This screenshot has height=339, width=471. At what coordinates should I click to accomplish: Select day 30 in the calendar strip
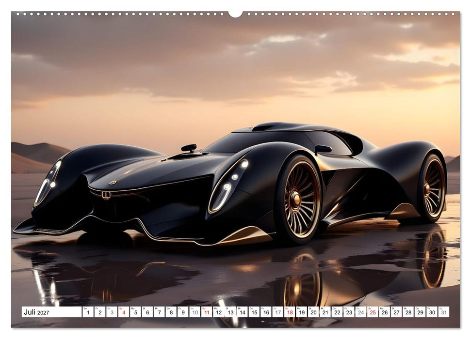(x=432, y=312)
